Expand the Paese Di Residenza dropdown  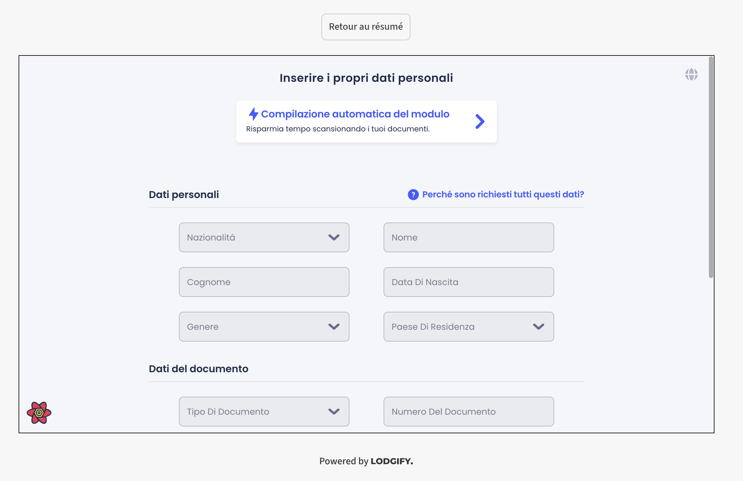468,327
